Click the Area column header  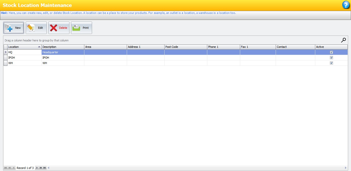(105, 47)
